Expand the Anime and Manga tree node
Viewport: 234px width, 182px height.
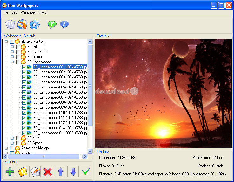6,148
